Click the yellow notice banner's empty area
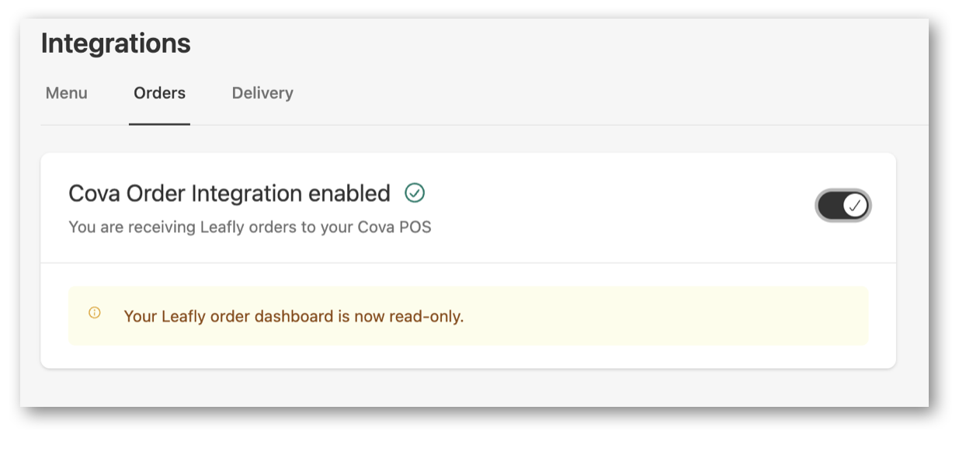This screenshot has height=455, width=966. coord(660,315)
